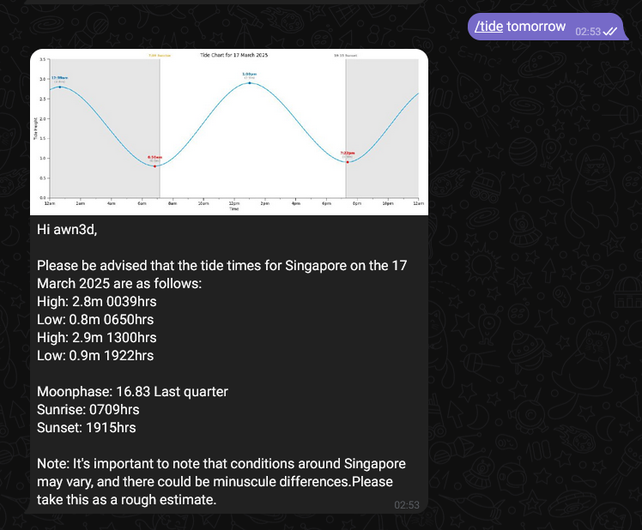
Task: Click the 'High: 2.9m 1300hrs' line
Action: [x=97, y=337]
